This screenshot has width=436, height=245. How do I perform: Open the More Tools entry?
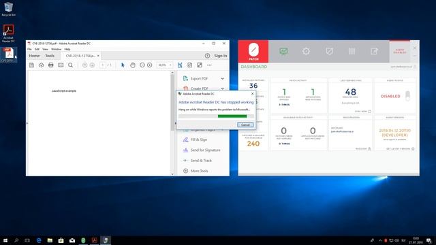coord(199,171)
